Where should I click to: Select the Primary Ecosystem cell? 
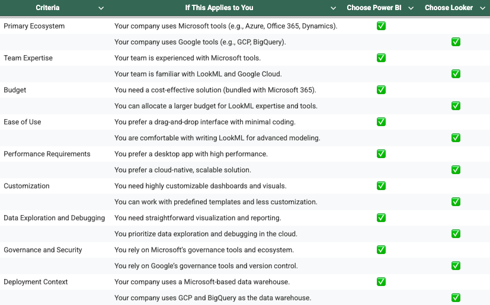click(34, 26)
